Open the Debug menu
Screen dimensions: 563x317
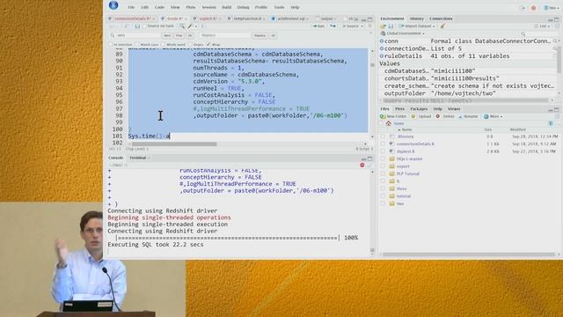coord(243,7)
